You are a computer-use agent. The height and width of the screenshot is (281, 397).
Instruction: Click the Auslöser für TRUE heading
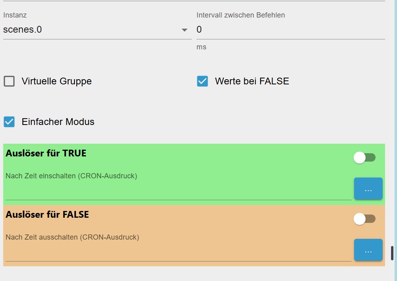click(46, 153)
